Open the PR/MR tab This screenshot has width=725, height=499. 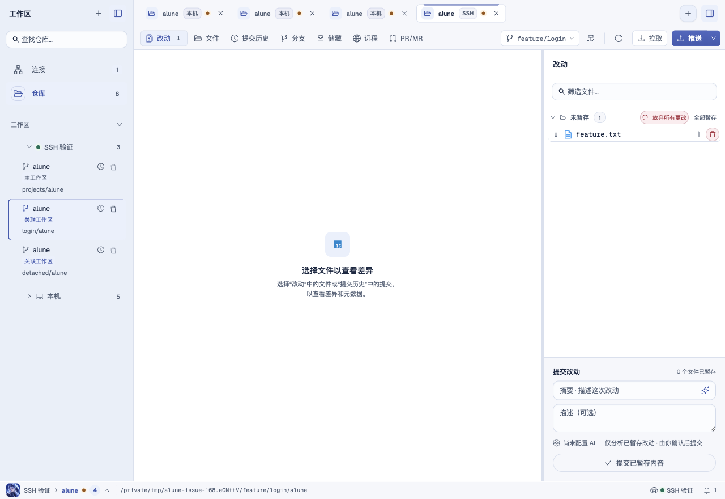[406, 39]
